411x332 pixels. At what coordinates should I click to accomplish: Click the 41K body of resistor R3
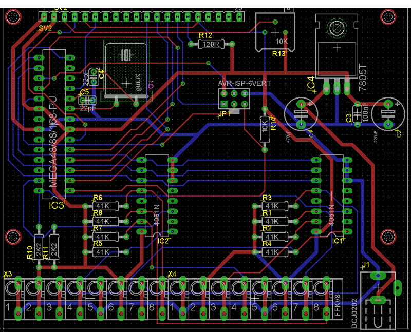point(275,206)
